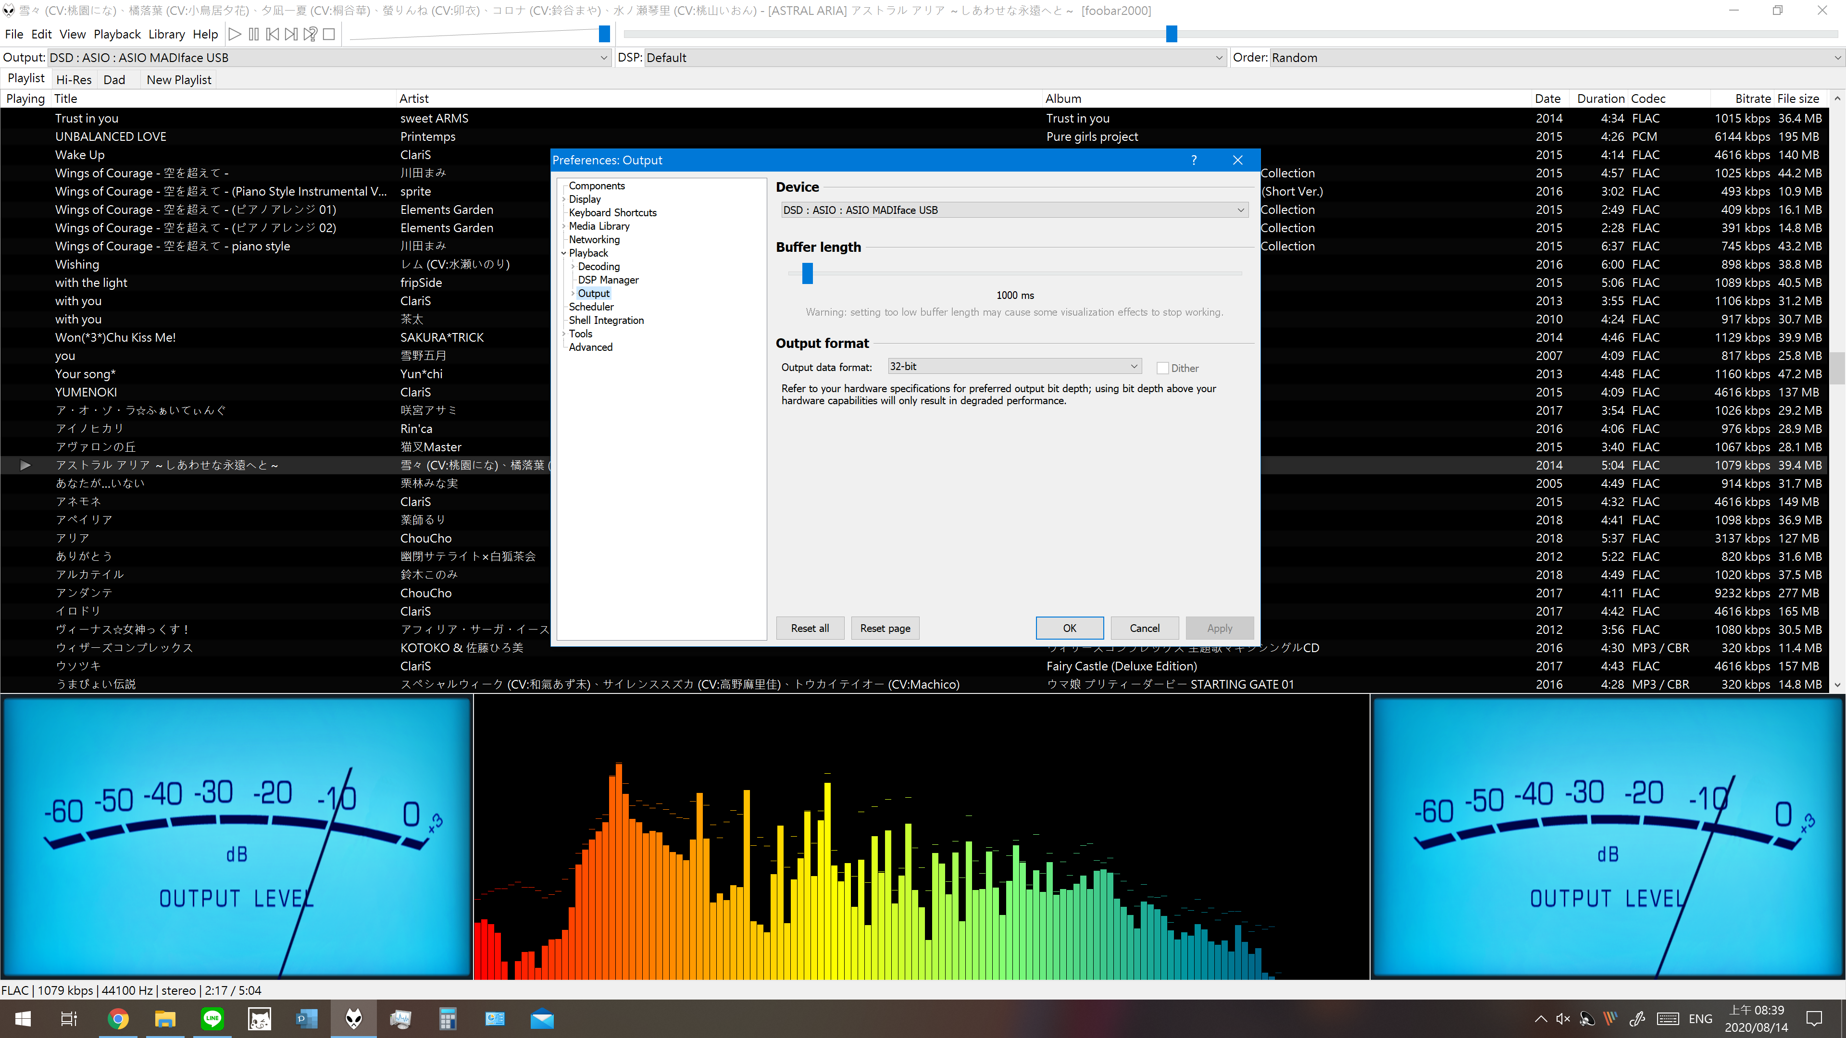This screenshot has height=1038, width=1846.
Task: Switch to the New Playlist tab
Action: tap(178, 79)
